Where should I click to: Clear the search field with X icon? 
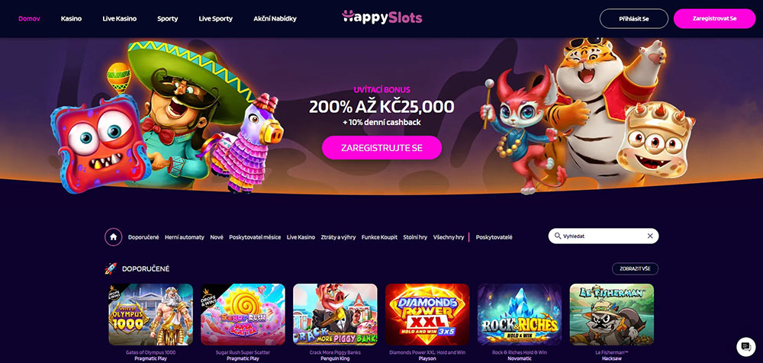[649, 236]
